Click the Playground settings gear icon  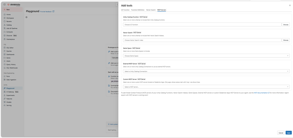pos(26,17)
